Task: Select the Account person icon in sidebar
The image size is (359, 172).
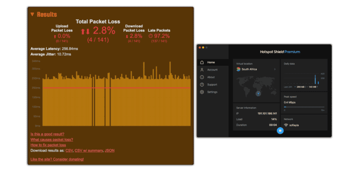Action: [x=202, y=69]
